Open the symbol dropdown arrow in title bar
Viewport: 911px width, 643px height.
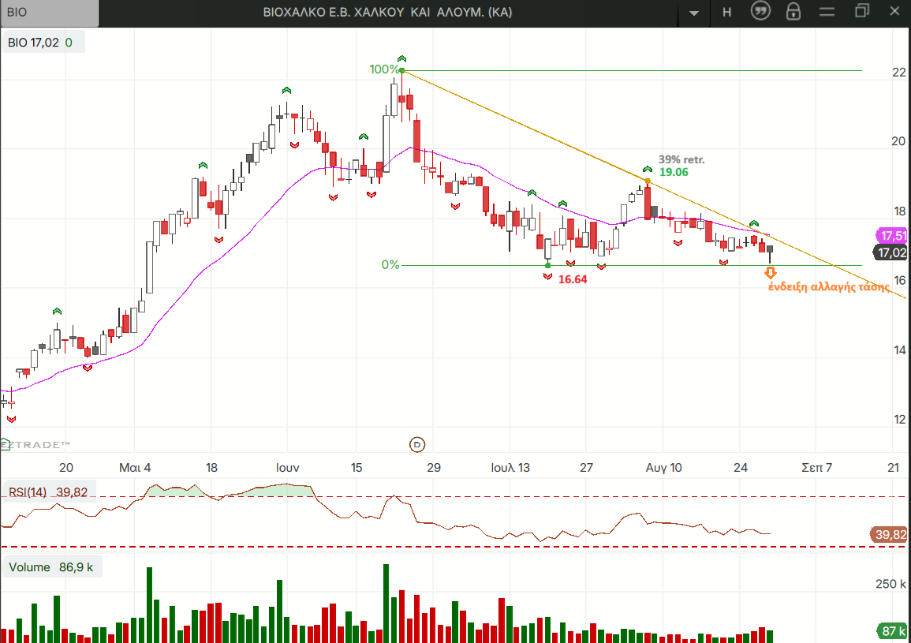point(694,13)
